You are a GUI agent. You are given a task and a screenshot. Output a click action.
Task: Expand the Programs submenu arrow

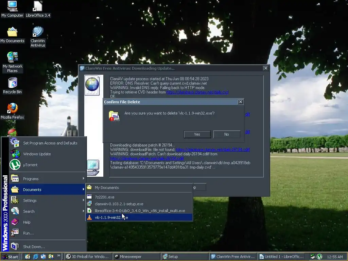(84, 178)
